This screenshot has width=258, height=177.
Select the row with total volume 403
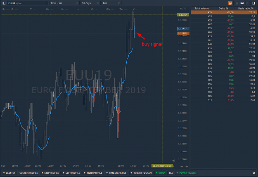tap(224, 56)
